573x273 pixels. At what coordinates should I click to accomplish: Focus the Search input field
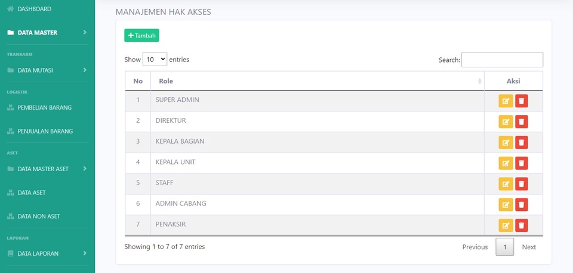[502, 60]
